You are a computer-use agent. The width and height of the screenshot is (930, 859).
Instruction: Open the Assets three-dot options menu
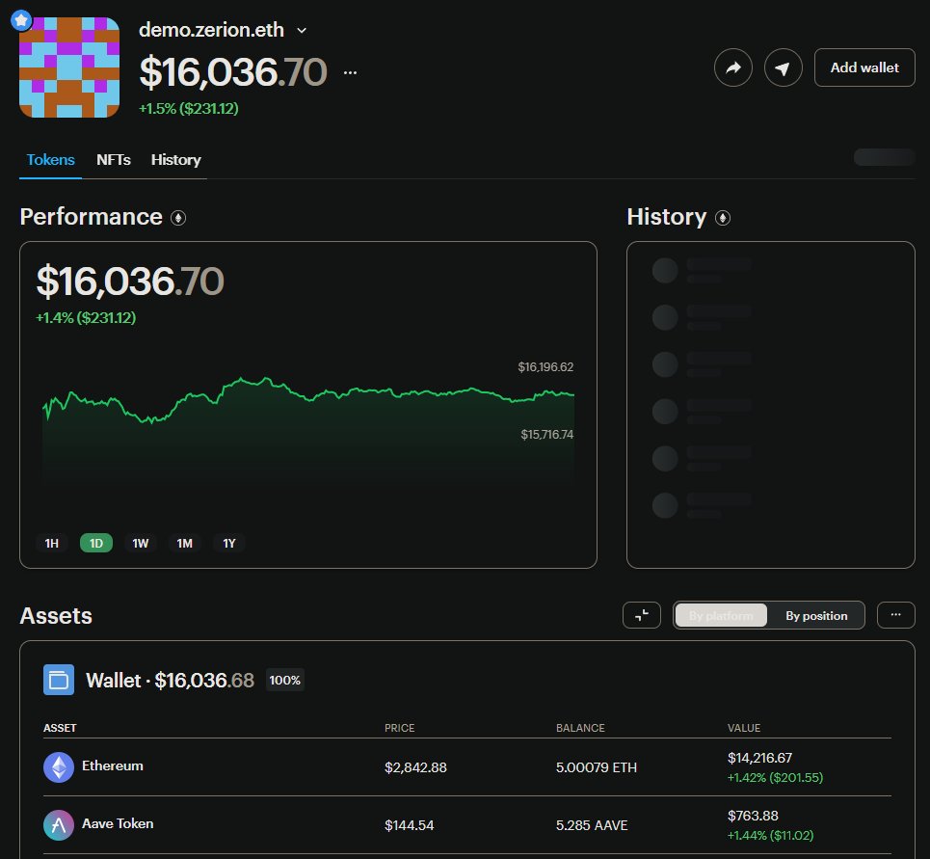[895, 615]
